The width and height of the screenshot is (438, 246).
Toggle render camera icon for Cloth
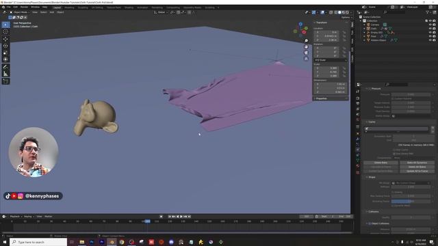434,29
